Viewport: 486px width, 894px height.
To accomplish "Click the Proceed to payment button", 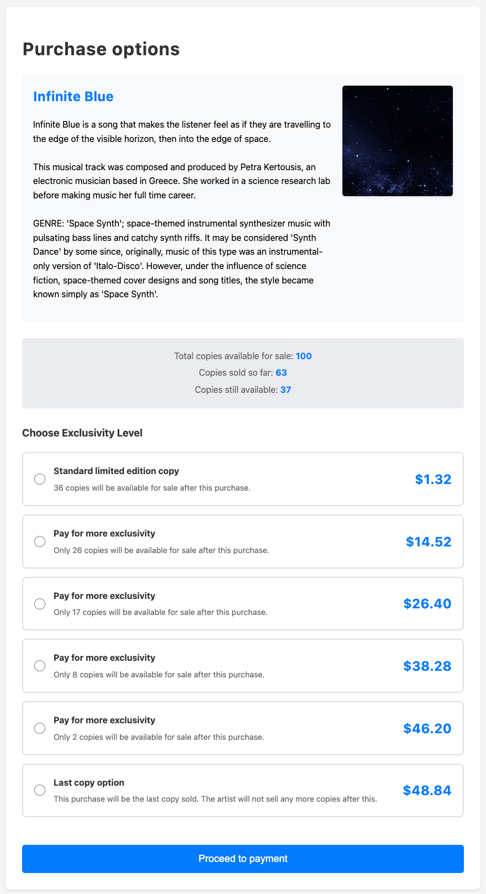I will (243, 859).
